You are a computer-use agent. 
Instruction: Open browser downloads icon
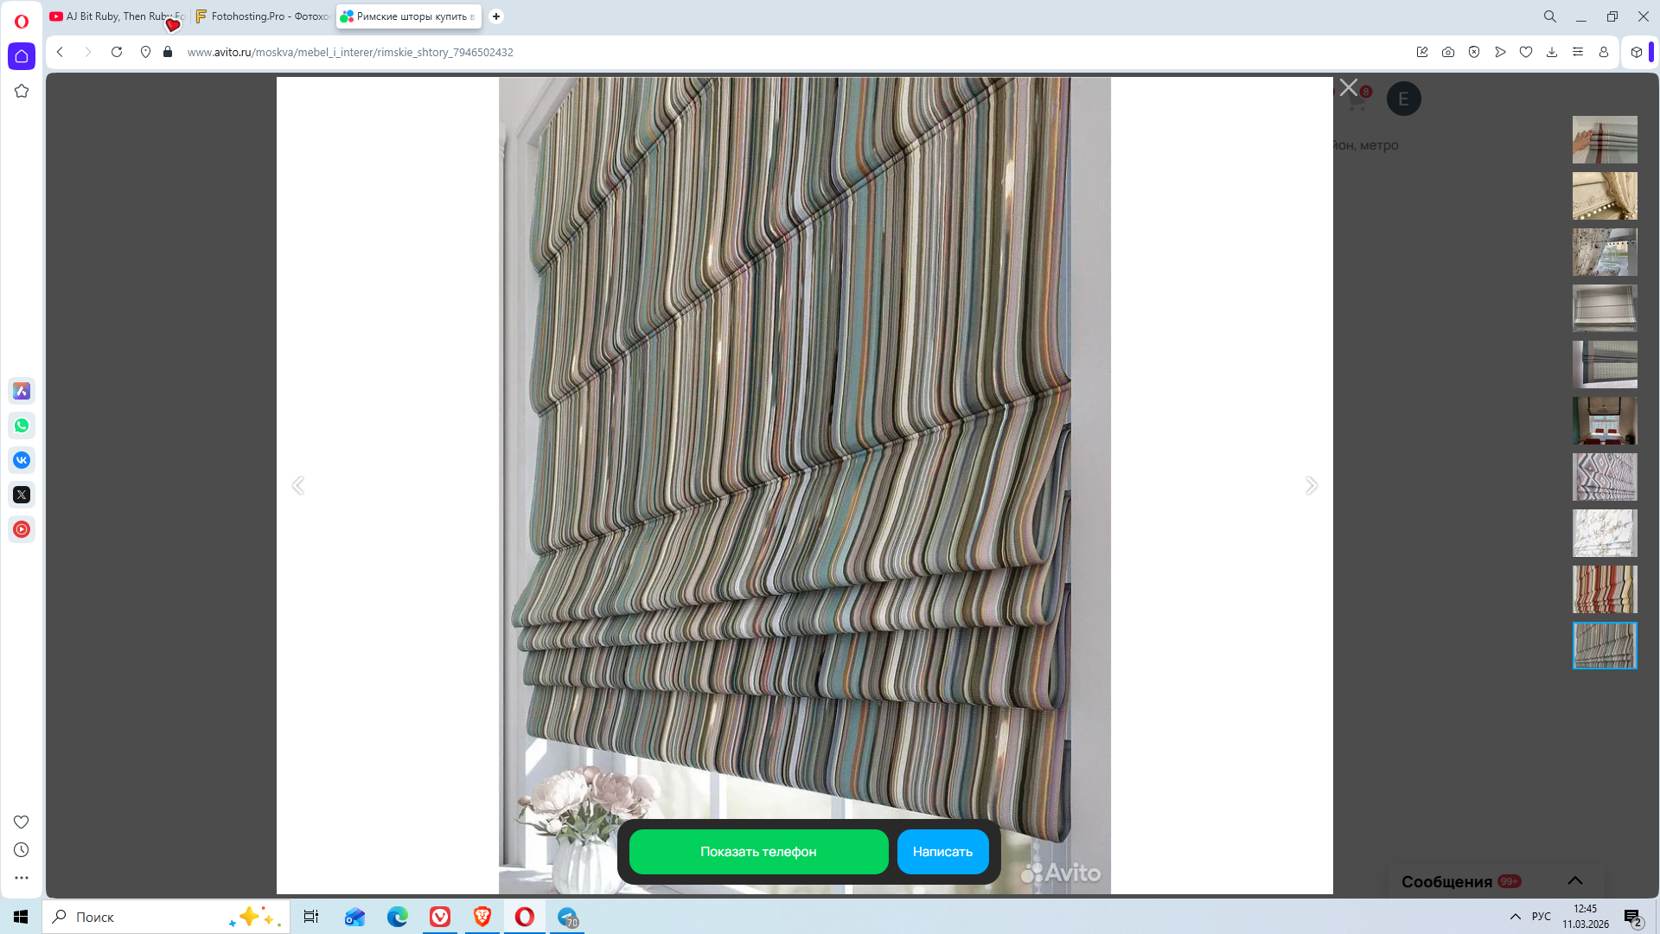point(1552,52)
